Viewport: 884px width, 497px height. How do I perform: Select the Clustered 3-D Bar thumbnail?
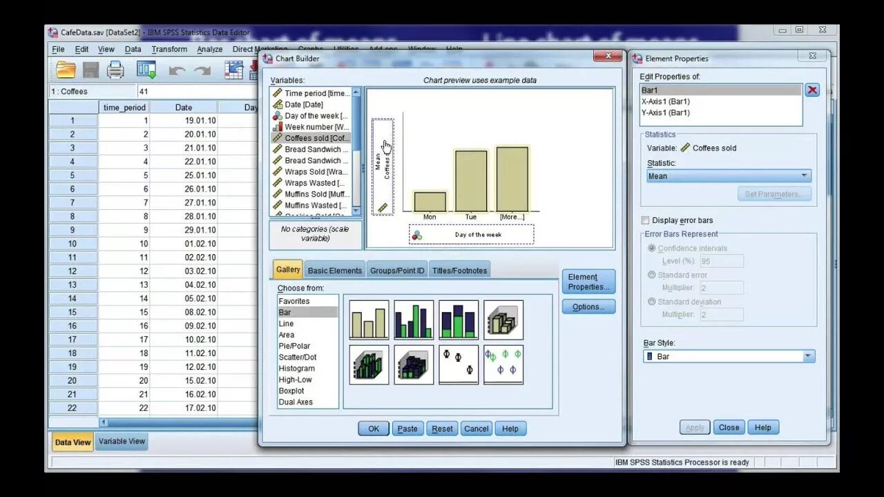pos(369,364)
